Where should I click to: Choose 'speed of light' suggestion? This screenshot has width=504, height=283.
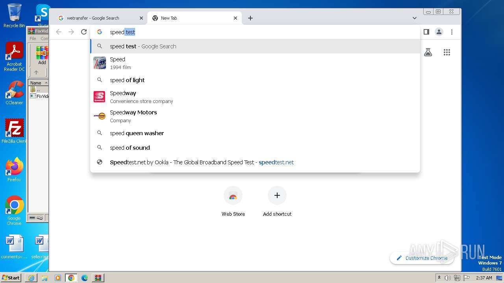(x=255, y=80)
